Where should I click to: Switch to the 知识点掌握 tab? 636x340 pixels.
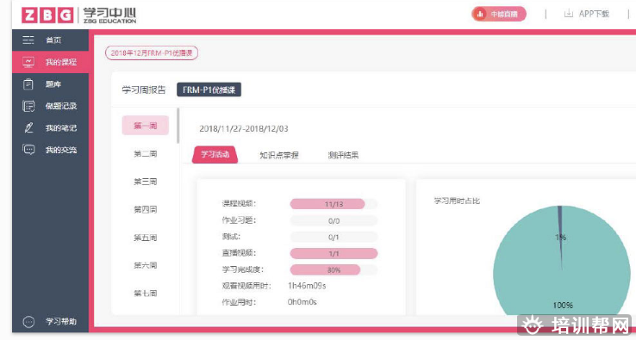[279, 155]
